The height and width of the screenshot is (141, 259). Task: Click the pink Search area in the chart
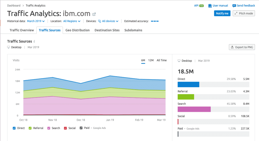pyautogui.click(x=94, y=107)
